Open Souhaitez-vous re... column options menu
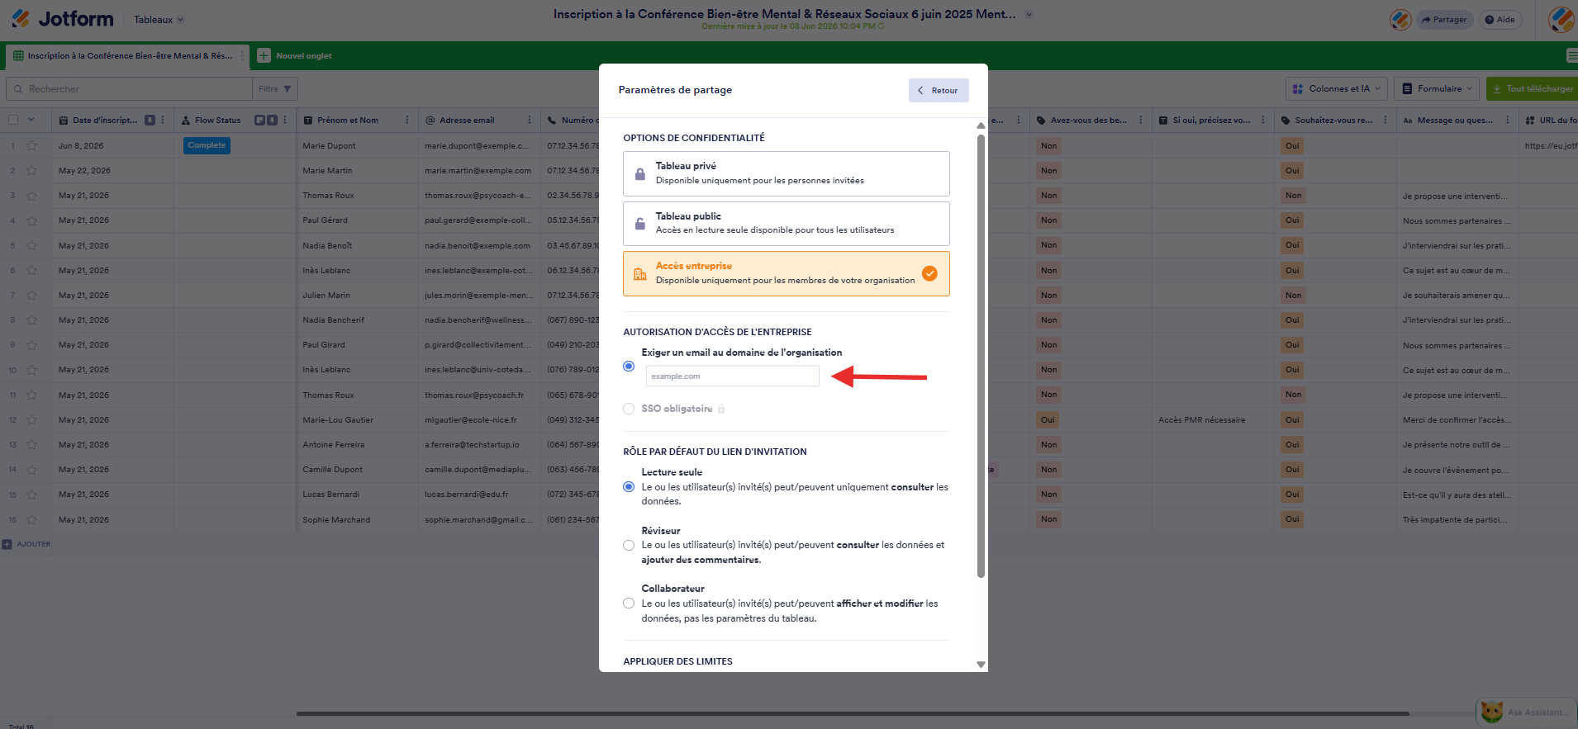The image size is (1578, 729). point(1386,121)
